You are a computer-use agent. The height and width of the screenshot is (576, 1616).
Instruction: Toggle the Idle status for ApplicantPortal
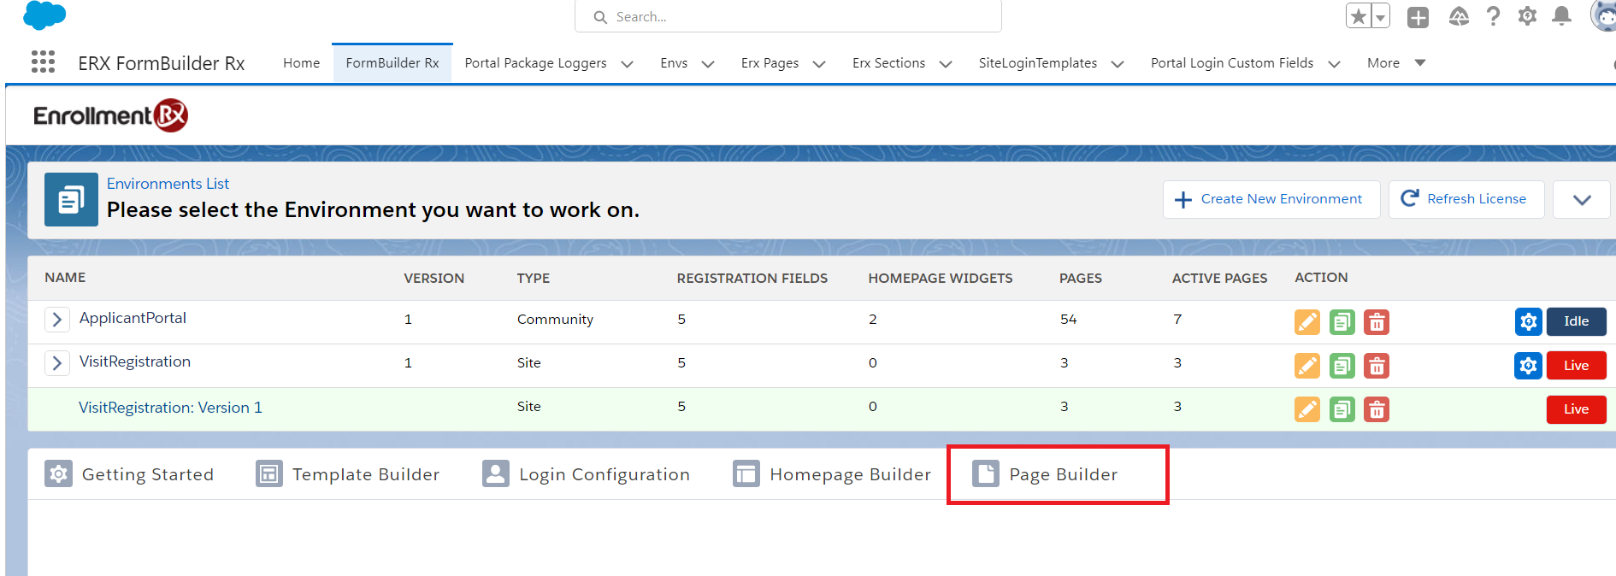(1576, 321)
